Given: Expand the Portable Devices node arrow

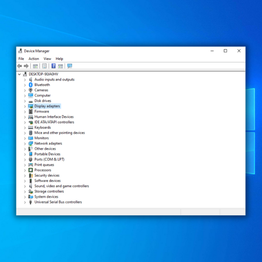Looking at the screenshot, I should pos(25,154).
